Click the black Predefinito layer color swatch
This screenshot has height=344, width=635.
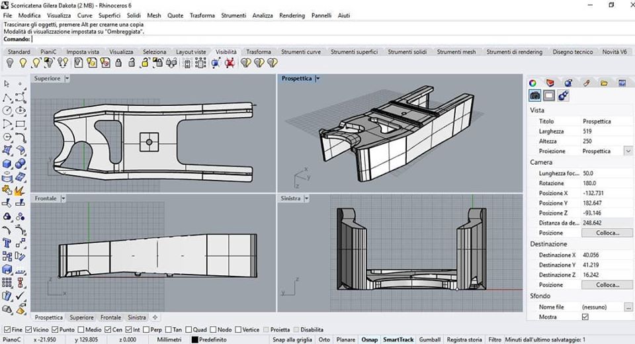tap(195, 339)
